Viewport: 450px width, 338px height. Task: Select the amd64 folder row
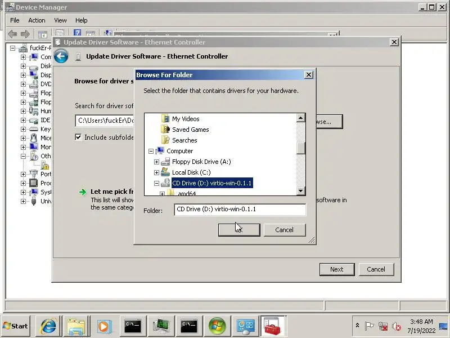tap(187, 193)
